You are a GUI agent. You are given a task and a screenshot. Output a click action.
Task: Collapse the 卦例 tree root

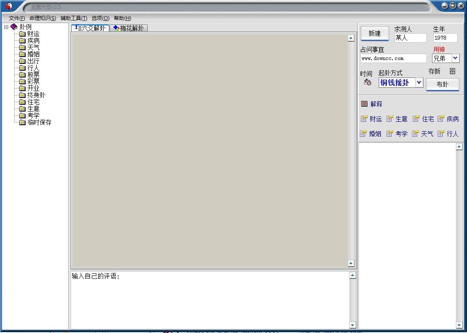pos(6,27)
